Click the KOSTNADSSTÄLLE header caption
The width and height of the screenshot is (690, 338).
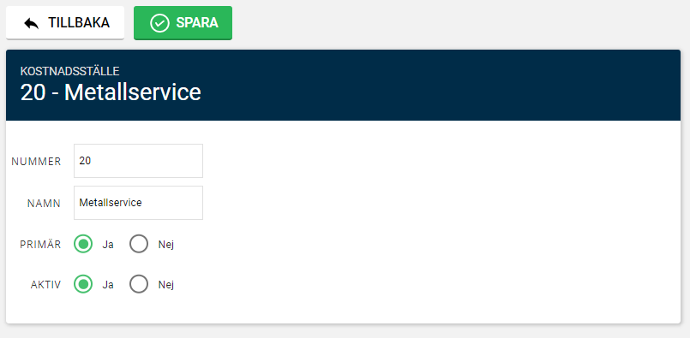[69, 71]
